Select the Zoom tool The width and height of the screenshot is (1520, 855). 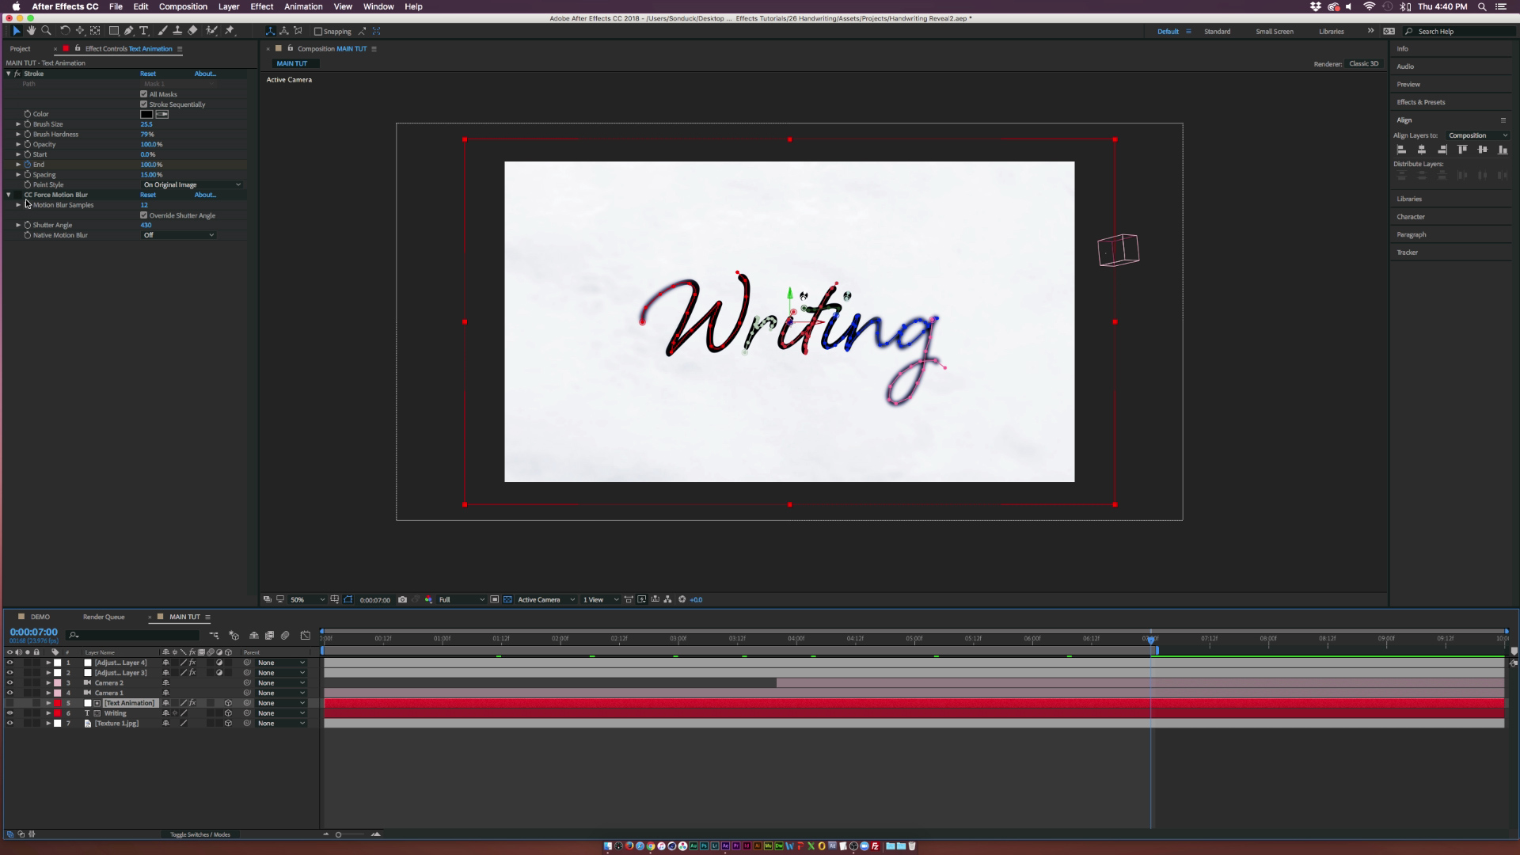tap(47, 31)
